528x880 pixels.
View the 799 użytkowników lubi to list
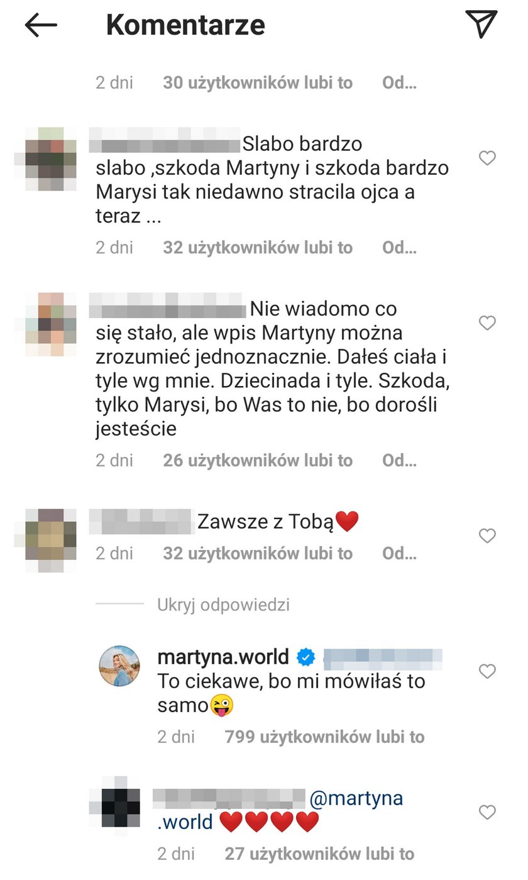click(324, 737)
